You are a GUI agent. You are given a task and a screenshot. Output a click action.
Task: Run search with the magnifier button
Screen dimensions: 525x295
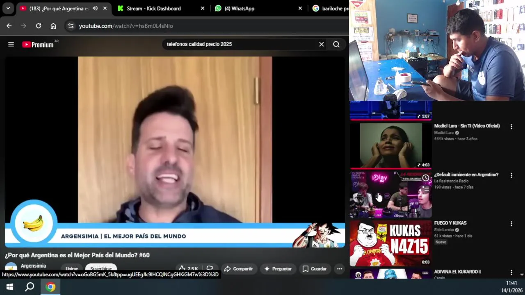[x=336, y=44]
